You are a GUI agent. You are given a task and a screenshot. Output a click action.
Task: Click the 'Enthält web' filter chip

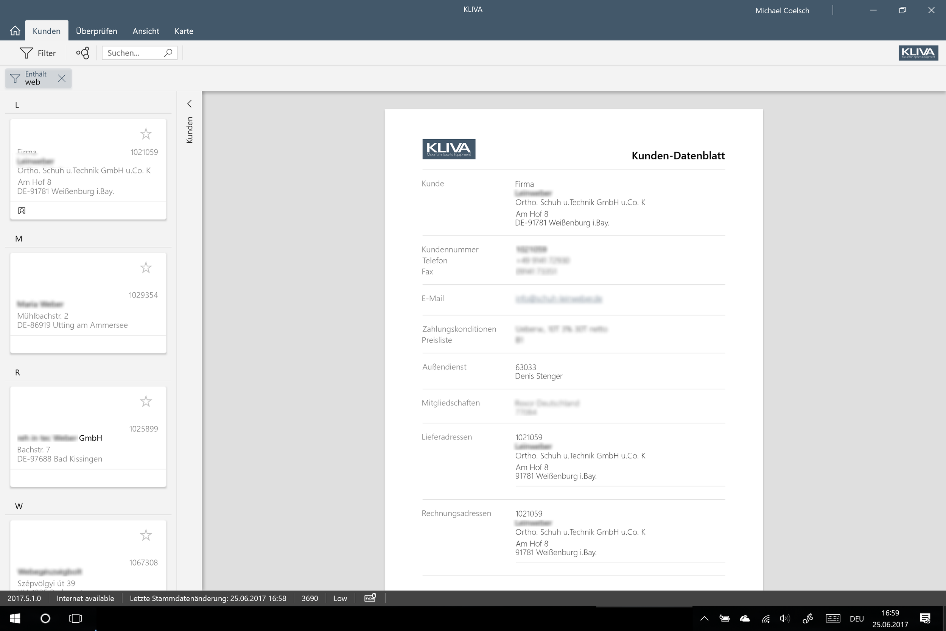pos(38,78)
